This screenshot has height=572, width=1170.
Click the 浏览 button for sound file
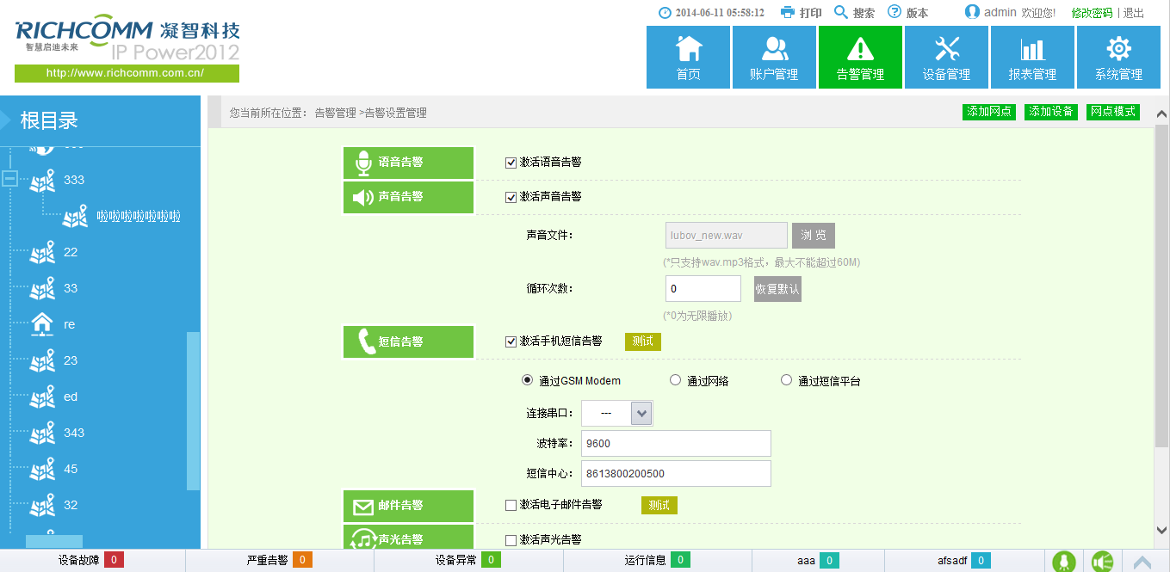pos(813,235)
